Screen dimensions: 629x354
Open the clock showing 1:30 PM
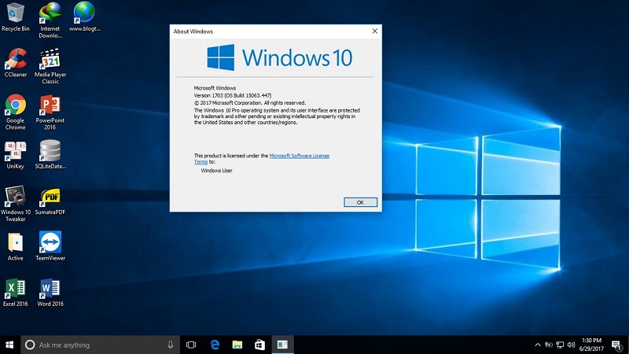click(591, 345)
